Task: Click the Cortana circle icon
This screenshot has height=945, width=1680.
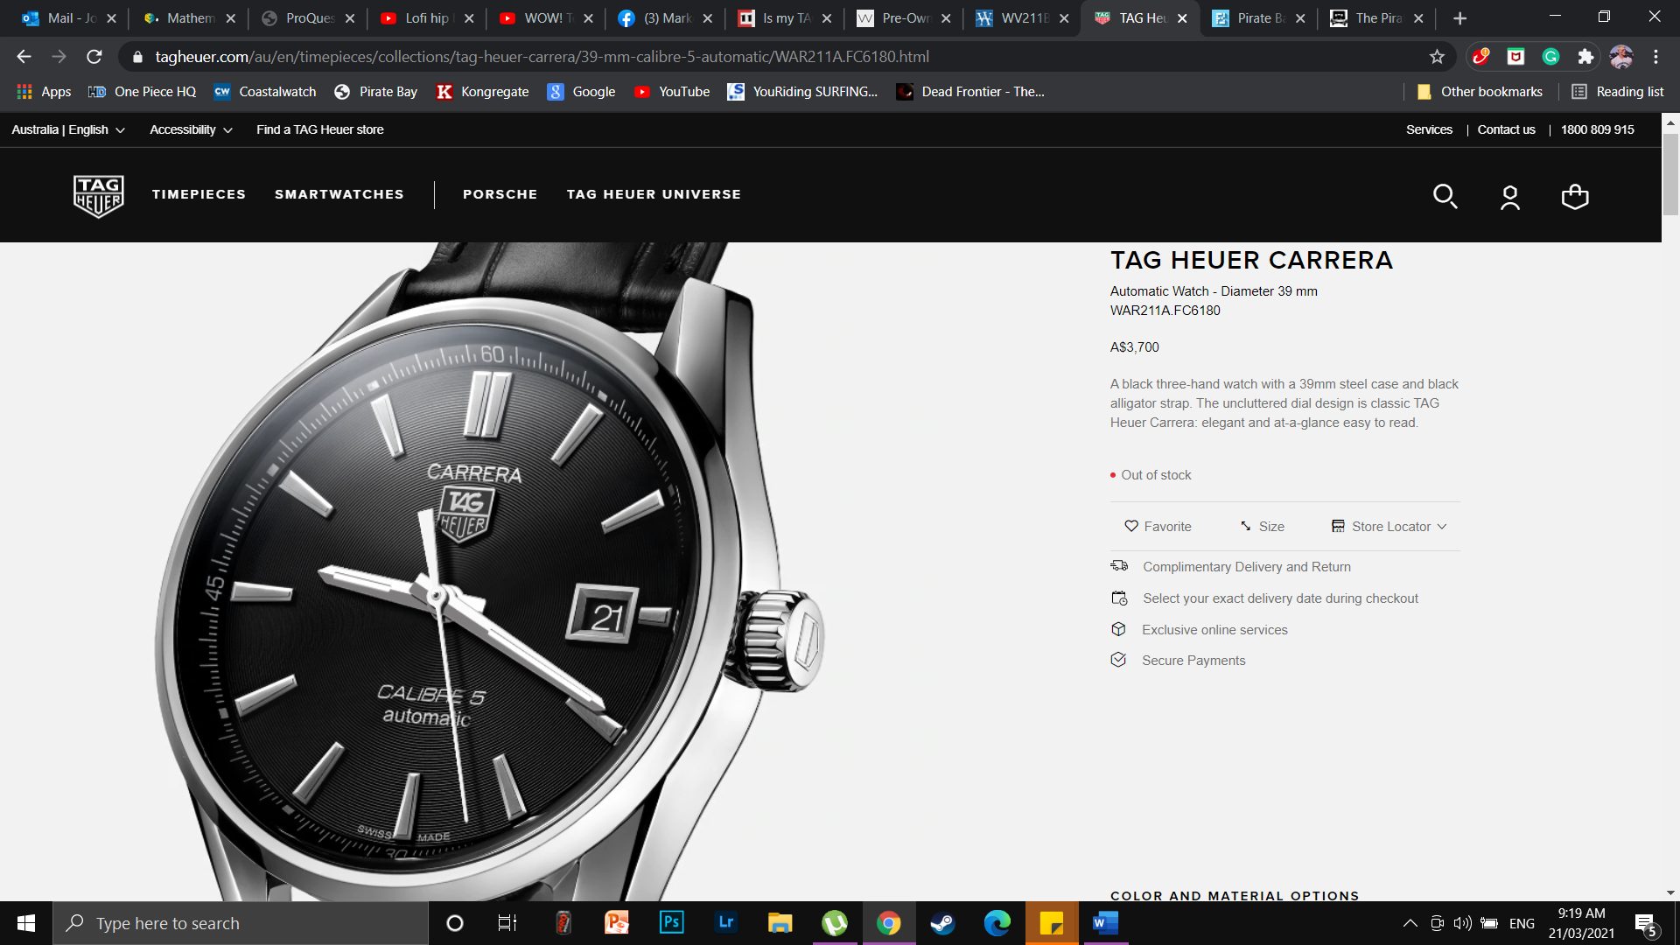Action: point(454,923)
